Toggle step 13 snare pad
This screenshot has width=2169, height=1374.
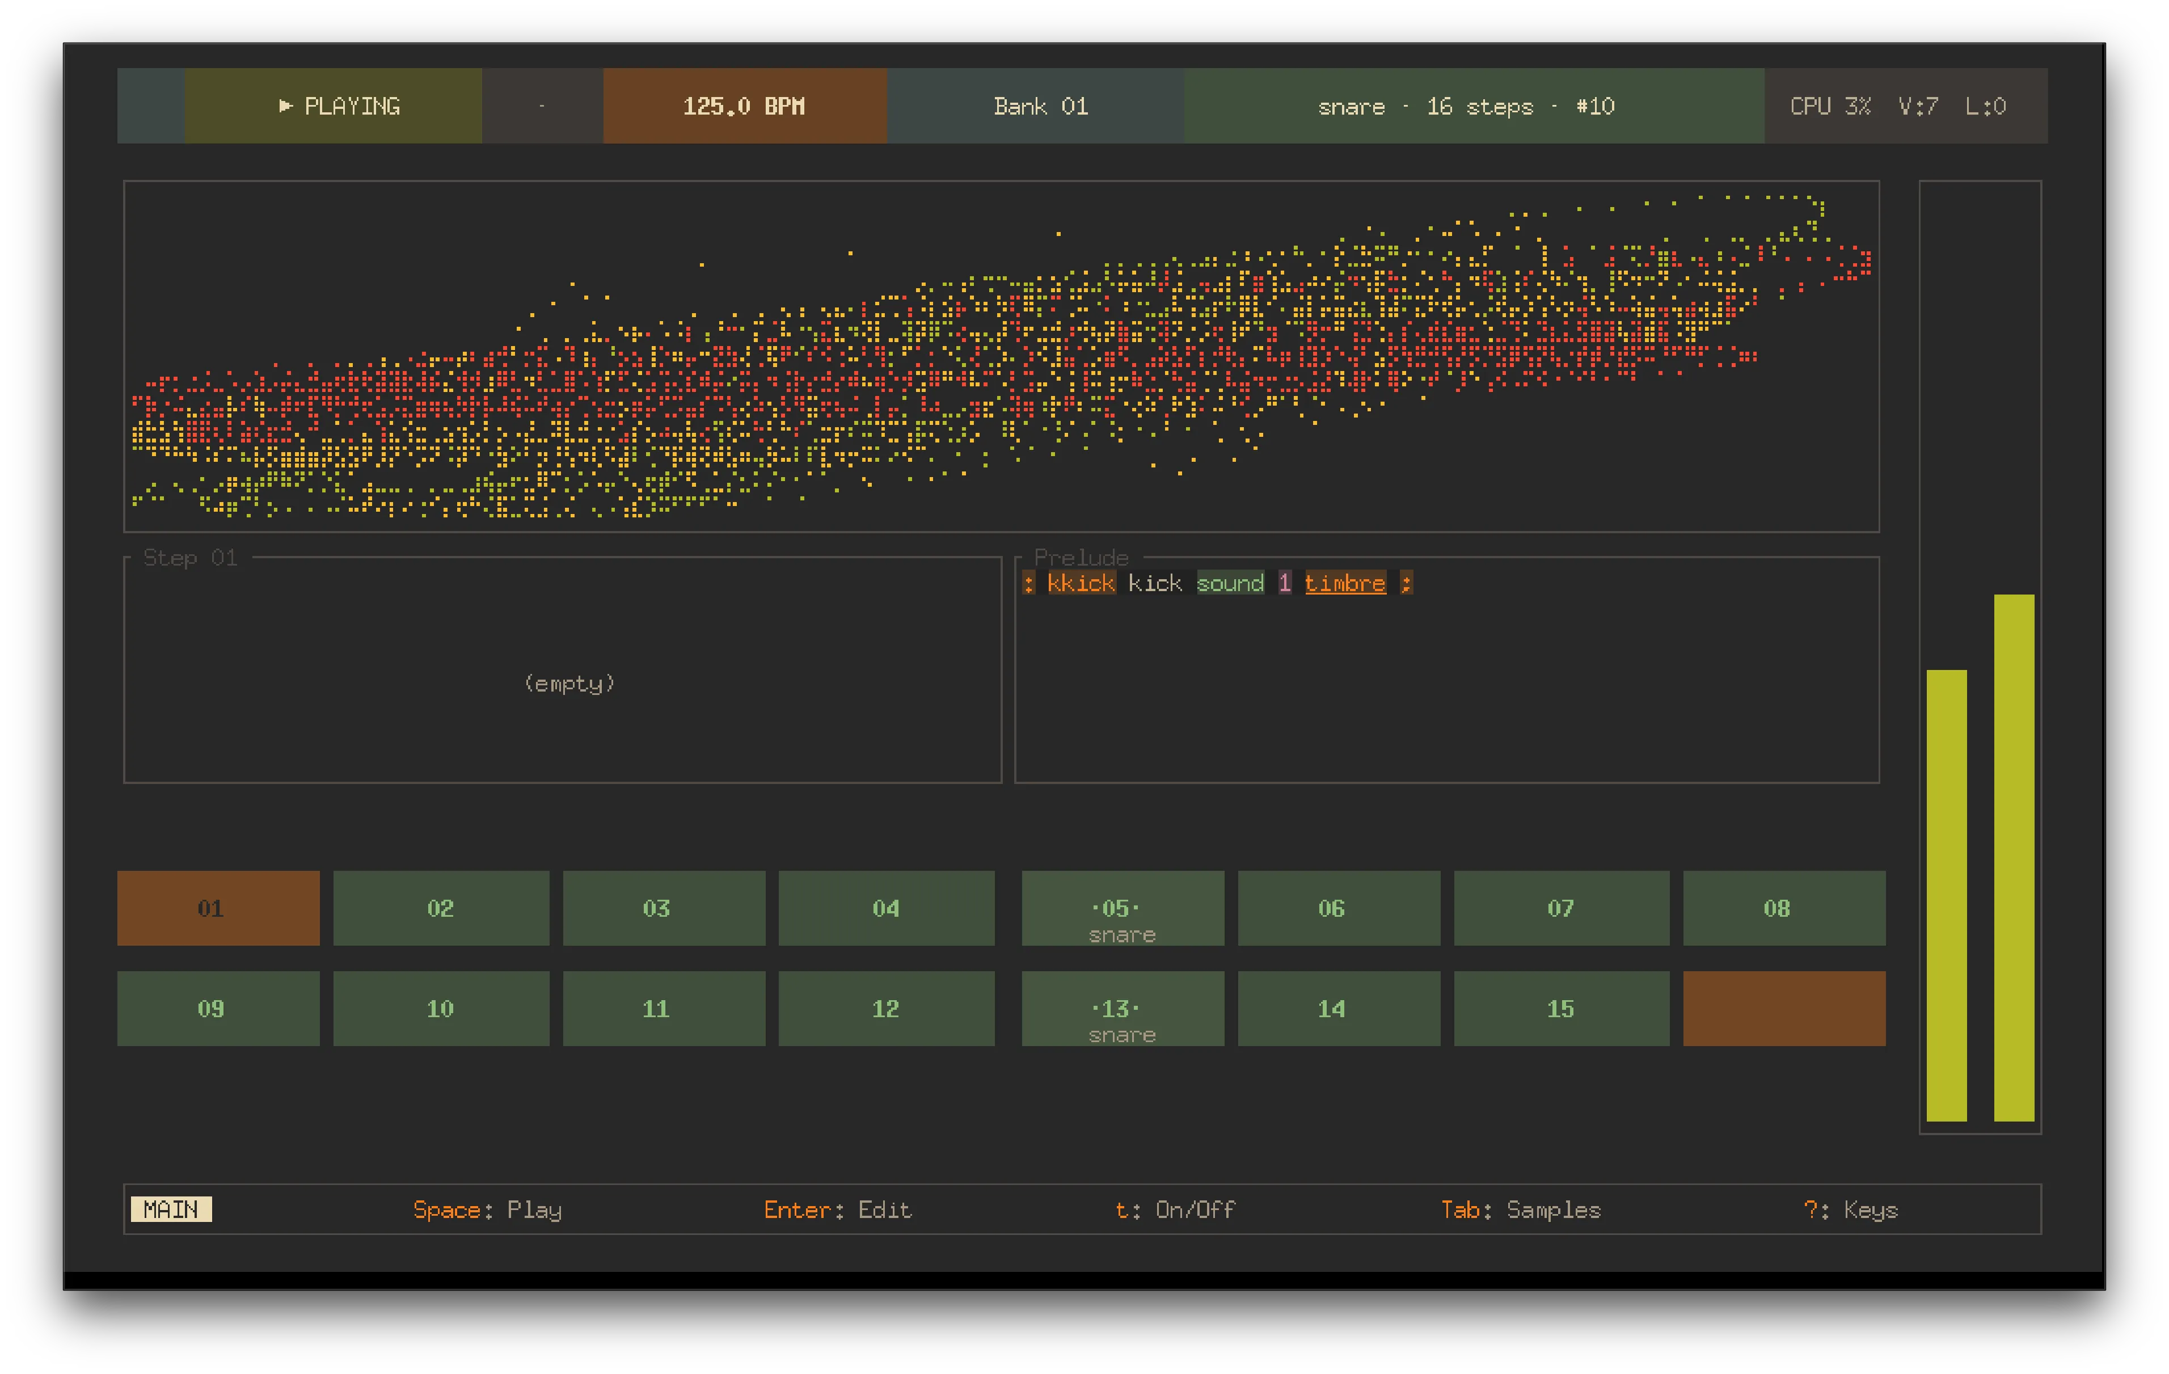[x=1123, y=1008]
